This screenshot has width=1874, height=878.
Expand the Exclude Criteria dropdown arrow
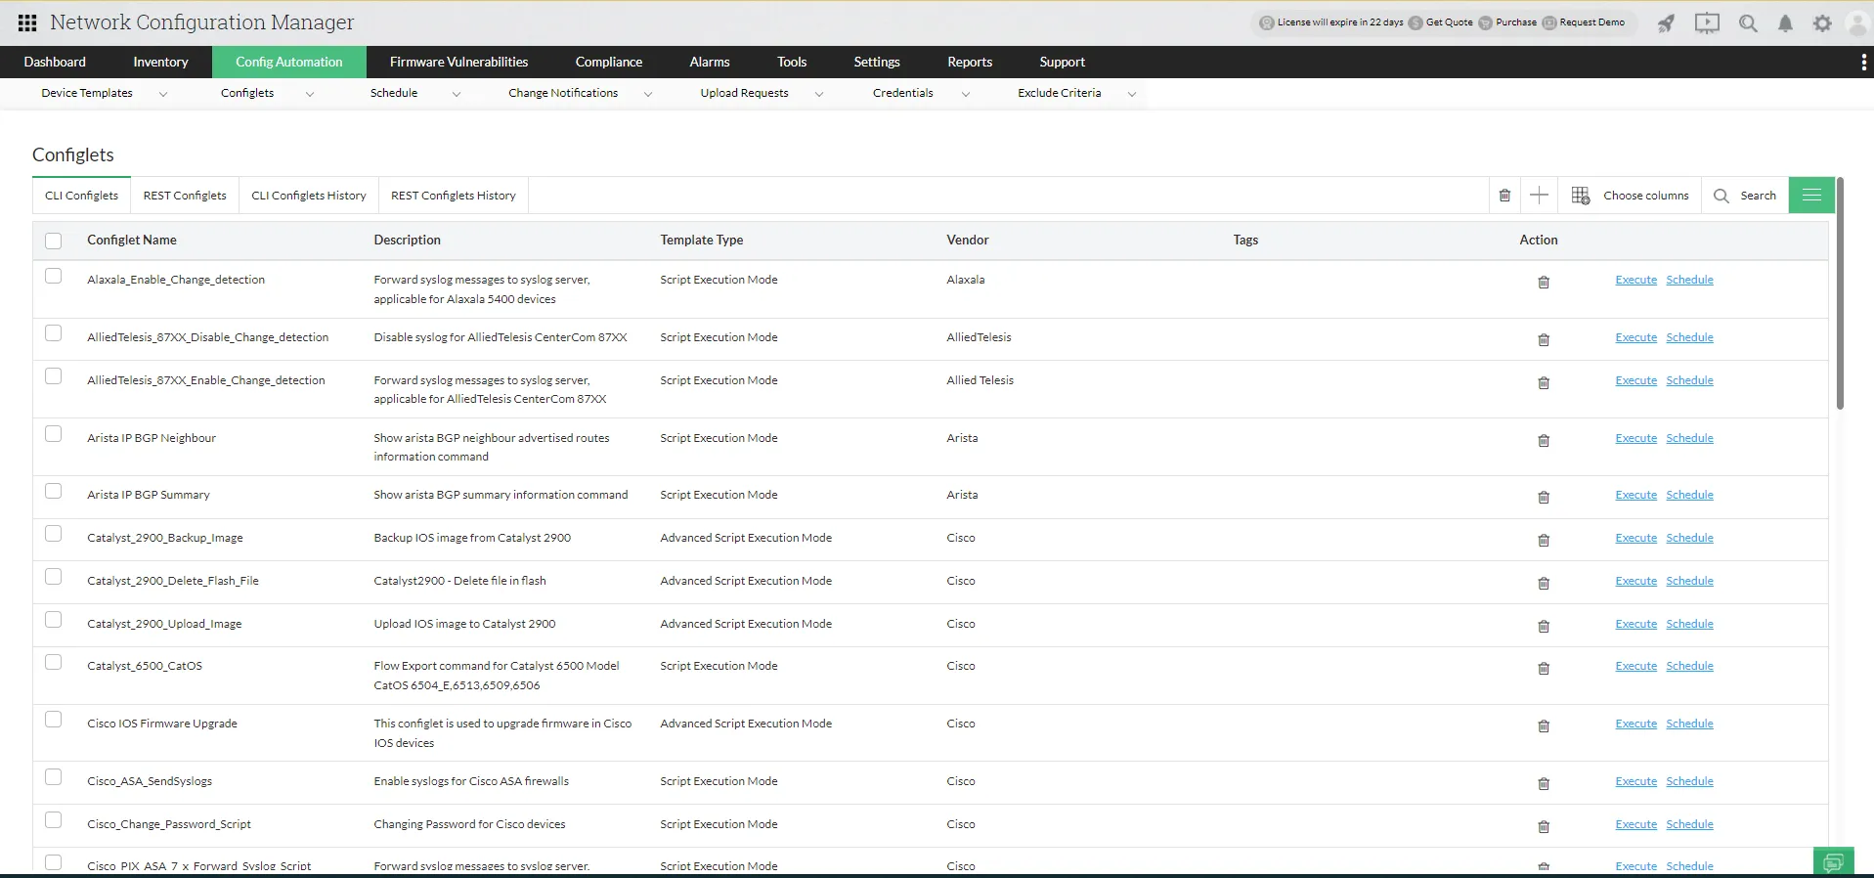tap(1132, 95)
